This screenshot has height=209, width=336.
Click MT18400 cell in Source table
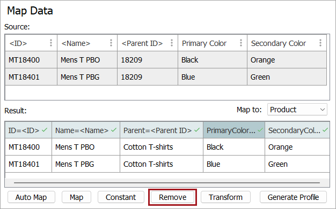[31, 60]
